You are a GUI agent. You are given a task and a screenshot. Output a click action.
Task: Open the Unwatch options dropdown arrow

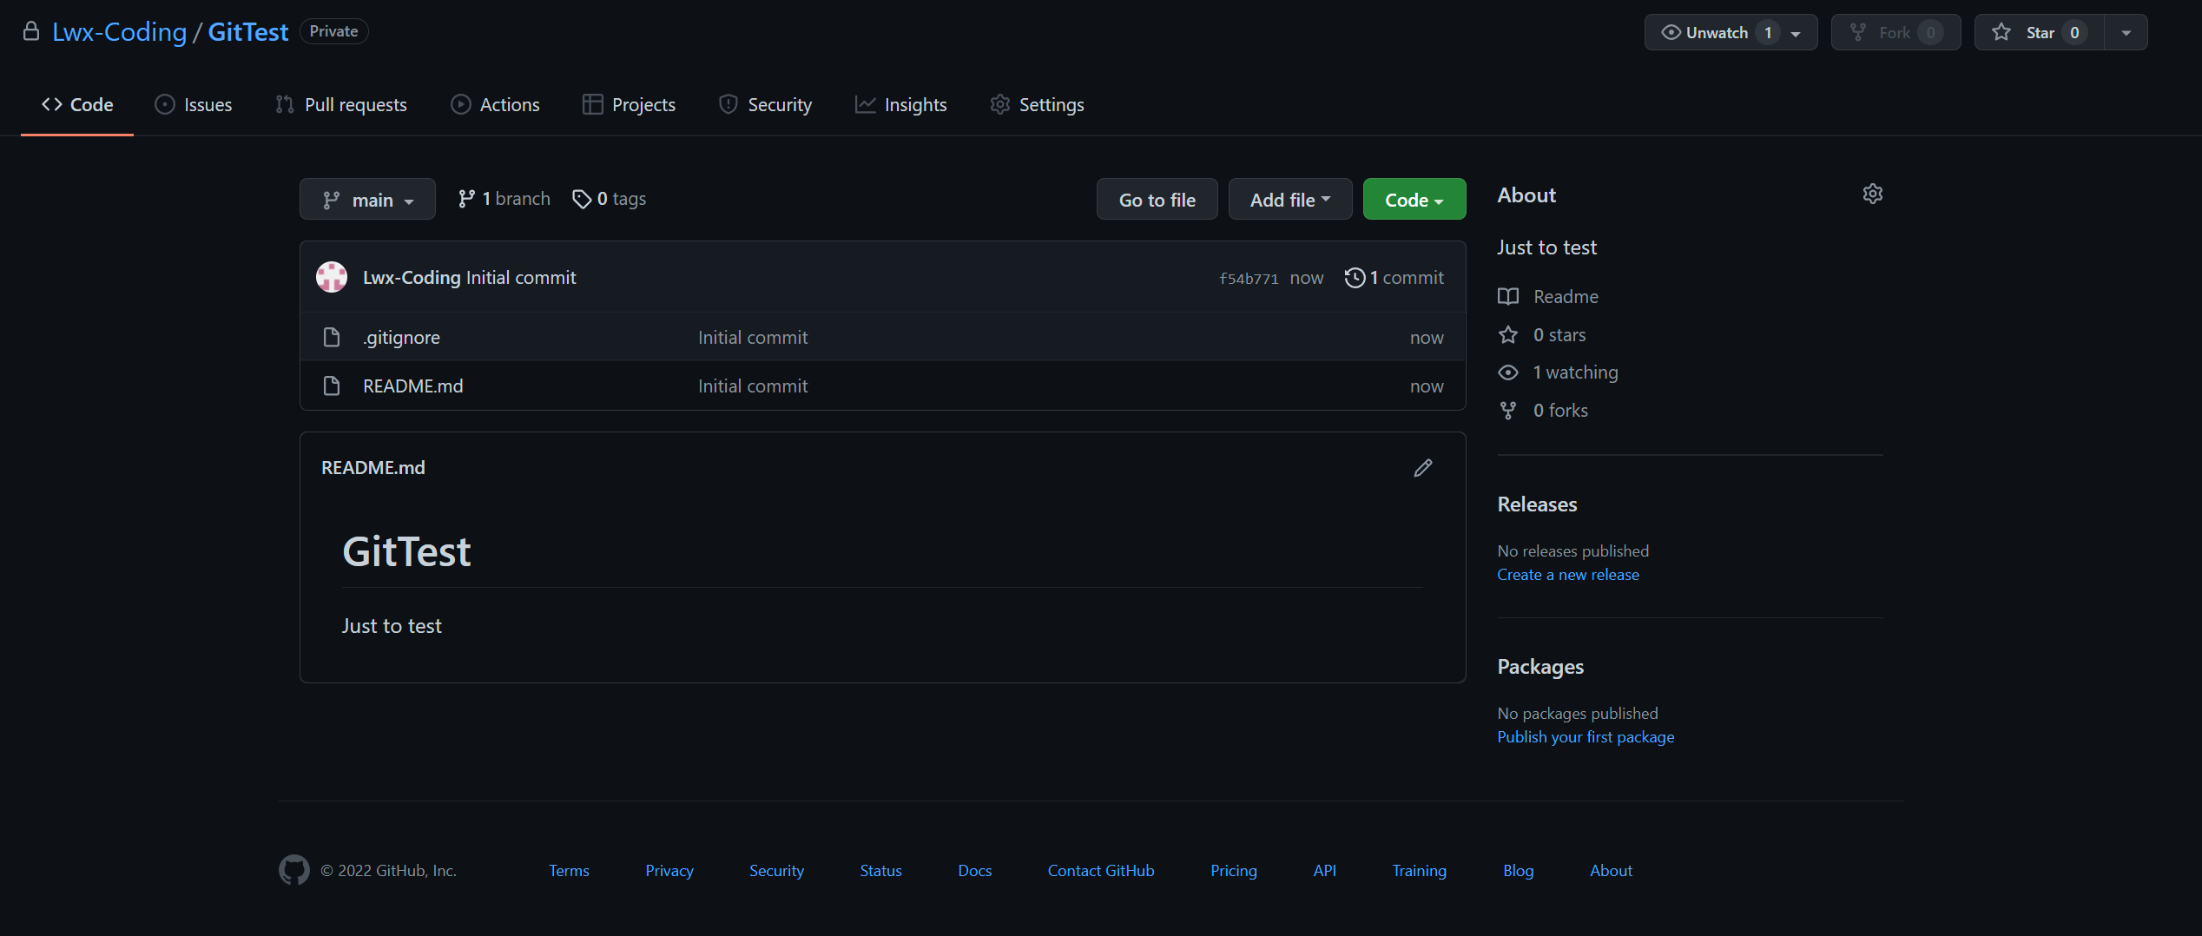[1796, 33]
